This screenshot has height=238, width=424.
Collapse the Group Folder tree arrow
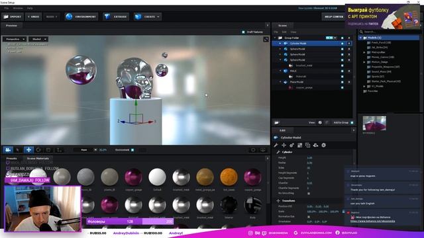click(x=275, y=38)
